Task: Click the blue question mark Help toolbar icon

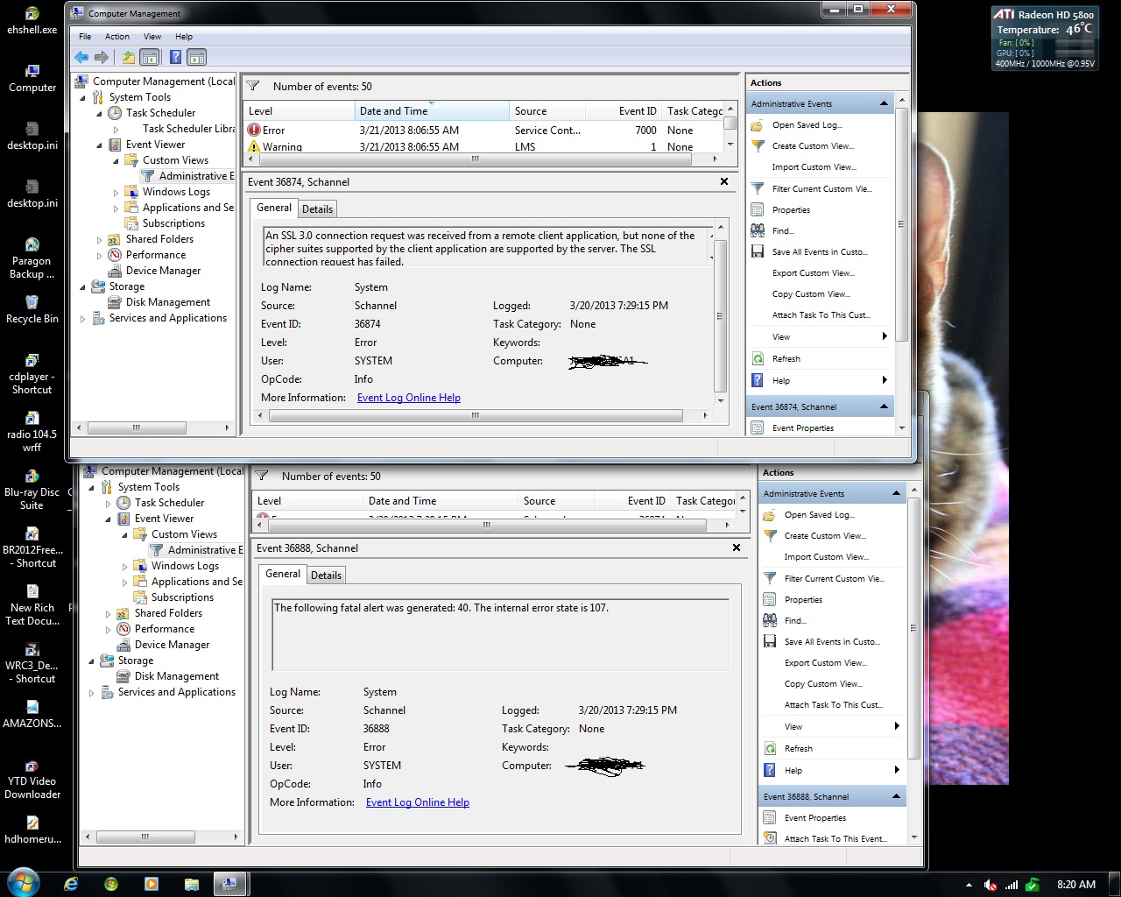Action: point(175,58)
